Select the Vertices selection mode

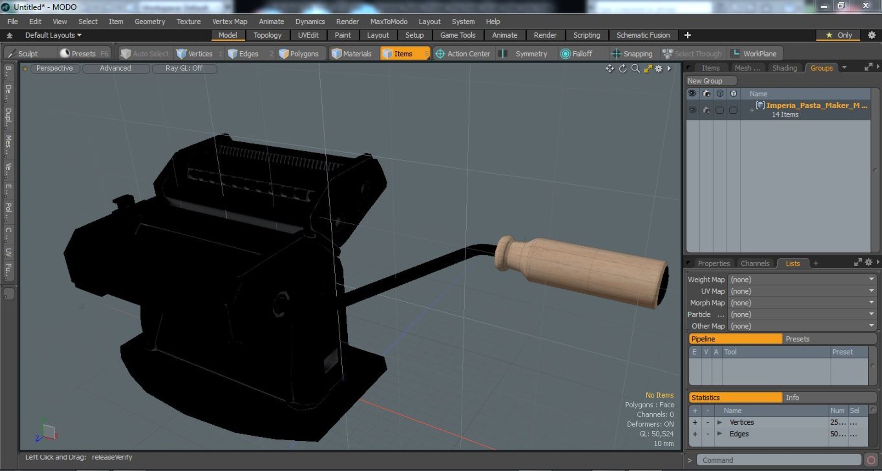(196, 54)
